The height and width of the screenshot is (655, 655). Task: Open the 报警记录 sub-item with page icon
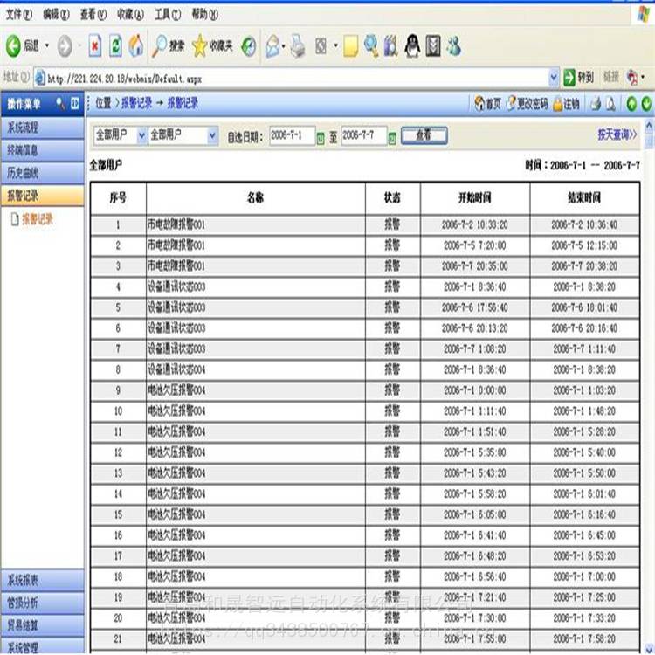pyautogui.click(x=32, y=219)
